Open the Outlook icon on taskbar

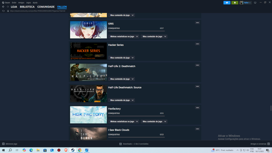pos(52,150)
